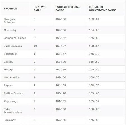The image size is (126, 125).
Task: Select the Psychology verbal range 161-165
Action: coord(61,101)
